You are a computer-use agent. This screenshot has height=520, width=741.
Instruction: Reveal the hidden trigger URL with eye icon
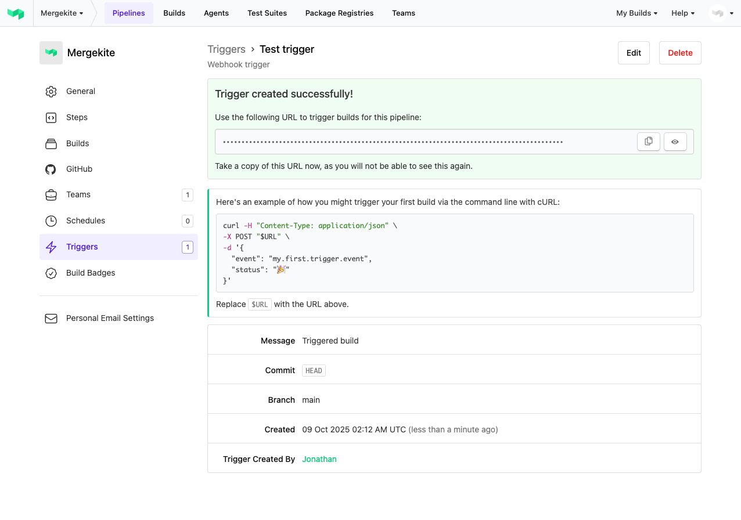[x=675, y=142]
